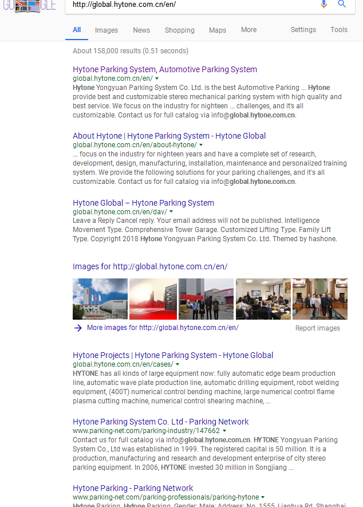Expand dropdown arrow next to global.hytone.com.cn/en/
Screen dimensions: 363x507
click(x=157, y=78)
